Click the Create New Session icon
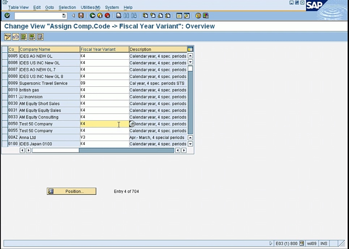Screen dimensions: 349x249 click(179, 16)
